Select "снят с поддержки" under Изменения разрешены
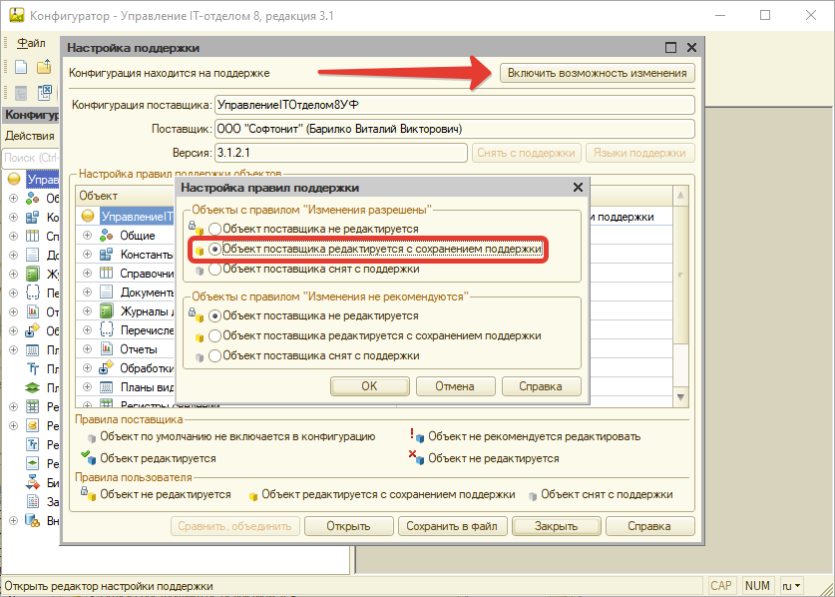The width and height of the screenshot is (835, 597). (214, 269)
